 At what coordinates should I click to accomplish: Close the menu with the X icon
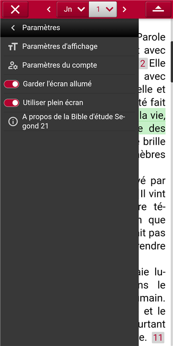point(15,10)
